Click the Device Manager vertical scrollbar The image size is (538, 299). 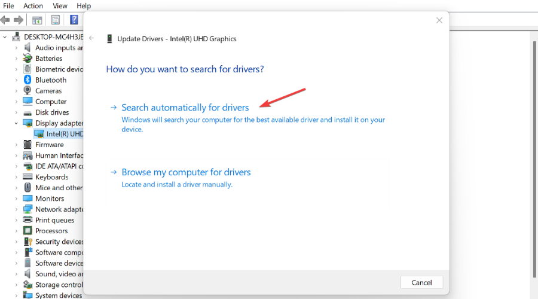pos(534,158)
